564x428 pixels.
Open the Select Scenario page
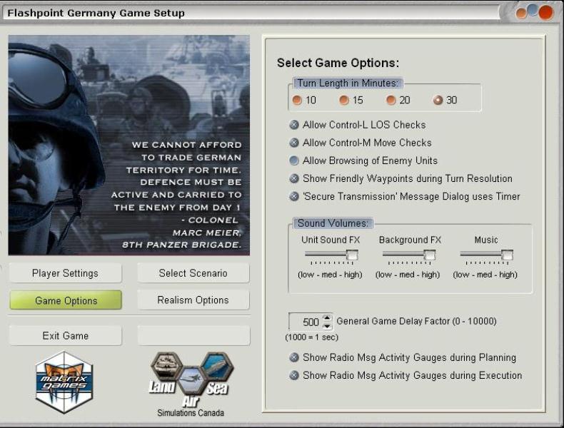[193, 273]
